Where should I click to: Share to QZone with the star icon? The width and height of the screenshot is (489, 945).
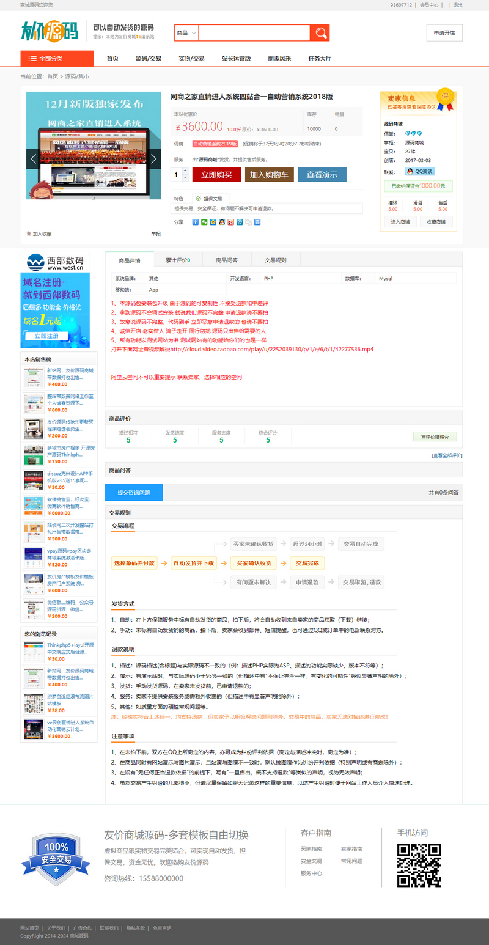point(213,222)
